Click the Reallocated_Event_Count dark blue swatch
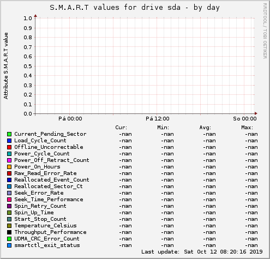270x259 pixels. click(9, 180)
